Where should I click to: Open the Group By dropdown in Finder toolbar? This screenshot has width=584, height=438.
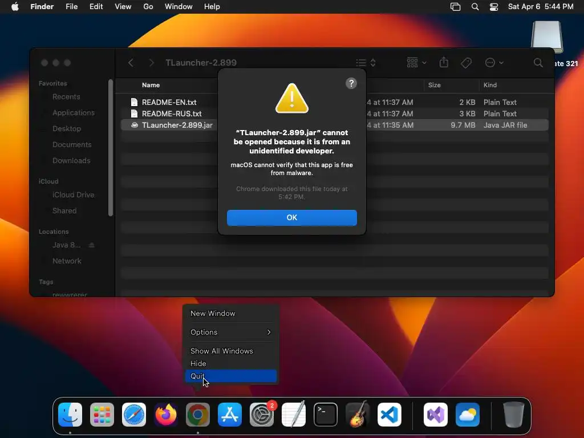coord(416,63)
